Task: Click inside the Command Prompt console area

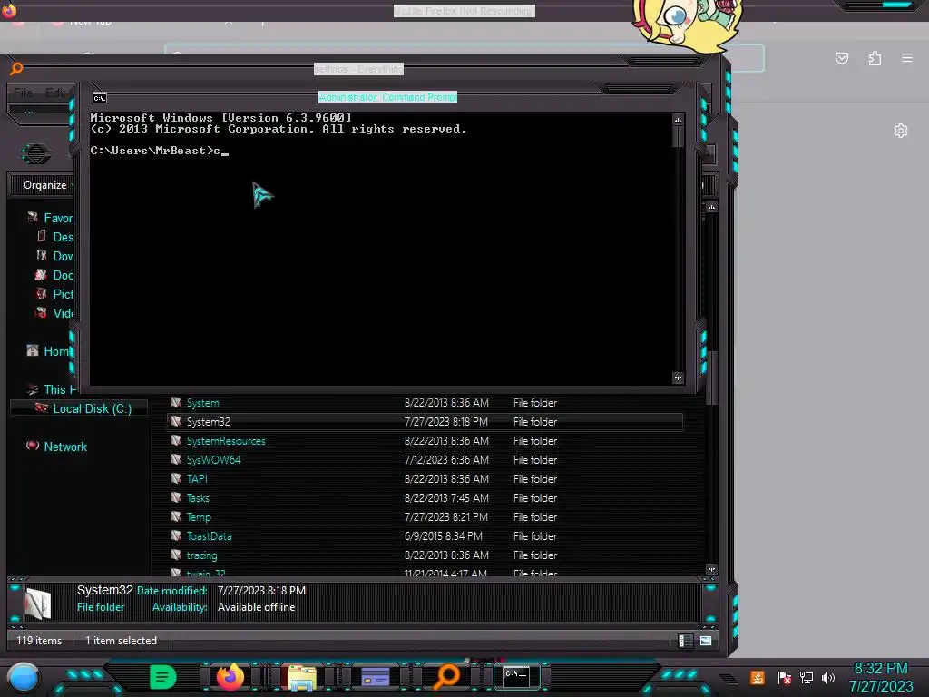Action: click(380, 249)
